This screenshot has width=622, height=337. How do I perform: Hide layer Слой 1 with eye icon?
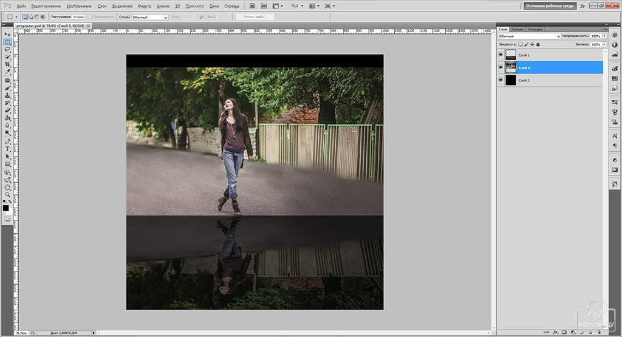coord(501,55)
